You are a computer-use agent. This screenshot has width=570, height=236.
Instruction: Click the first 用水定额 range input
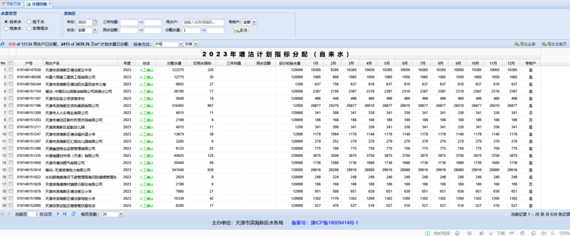pos(129,30)
